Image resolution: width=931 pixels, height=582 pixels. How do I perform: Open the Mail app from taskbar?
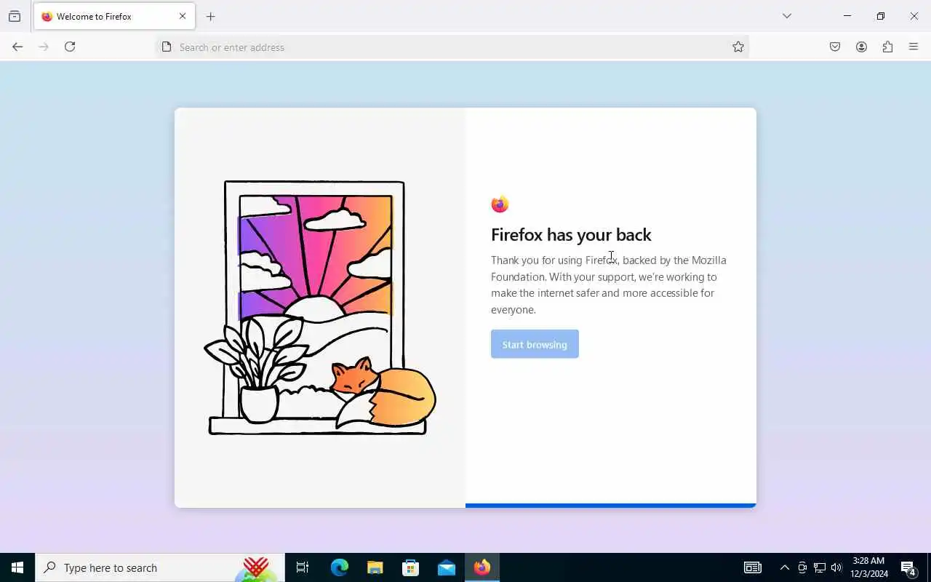[447, 567]
